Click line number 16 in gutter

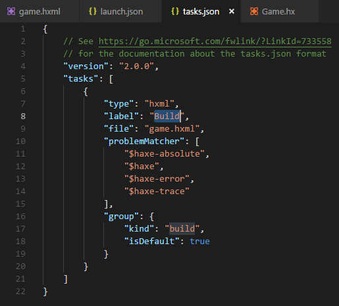20,217
